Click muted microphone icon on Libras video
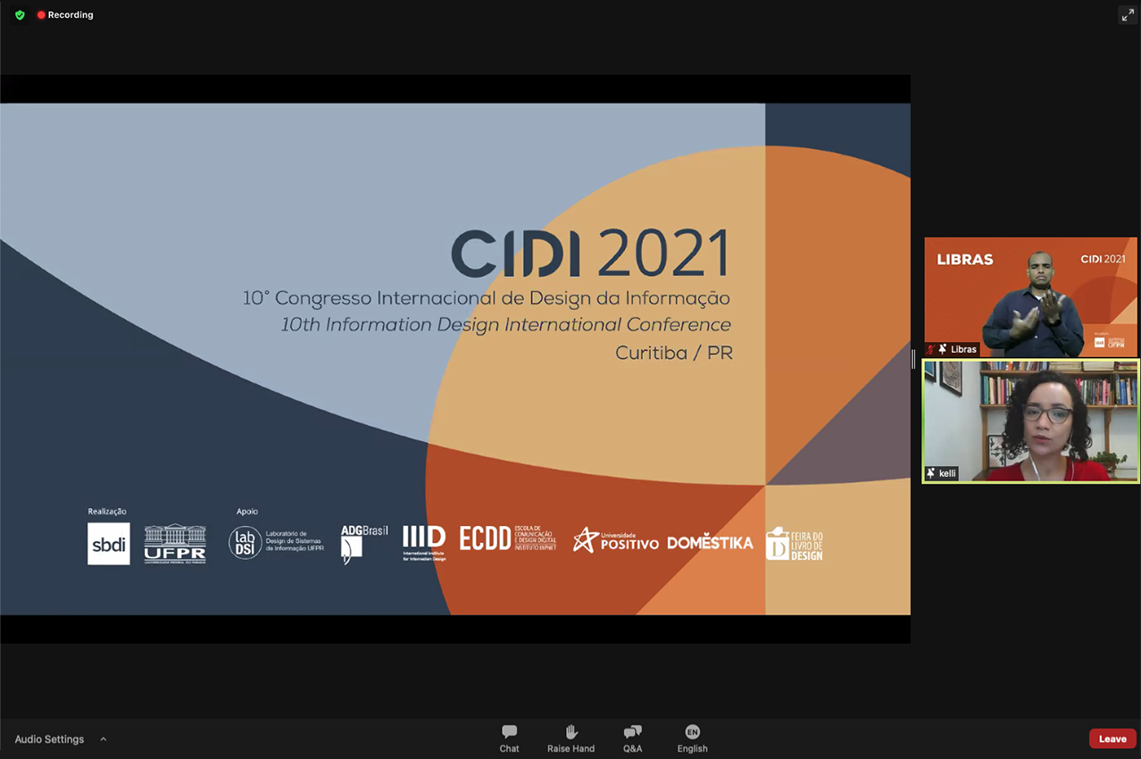 [x=930, y=349]
